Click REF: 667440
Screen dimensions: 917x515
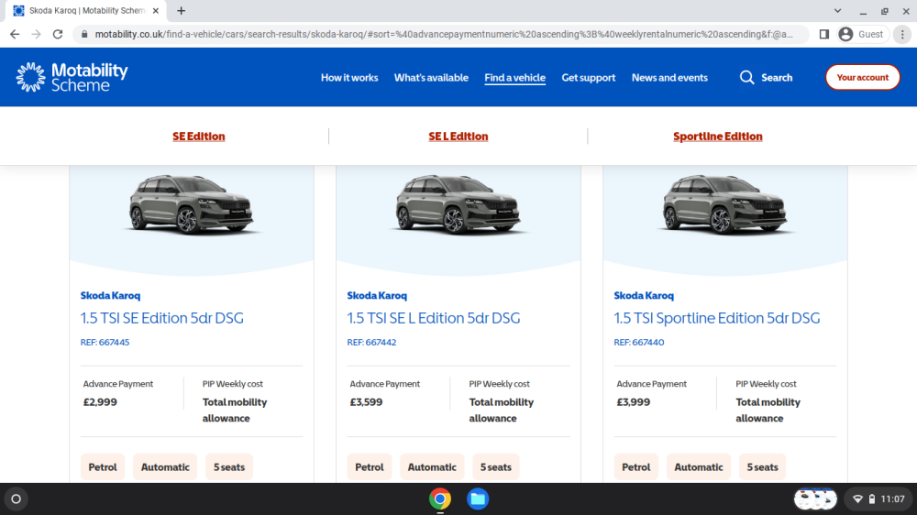pos(639,342)
